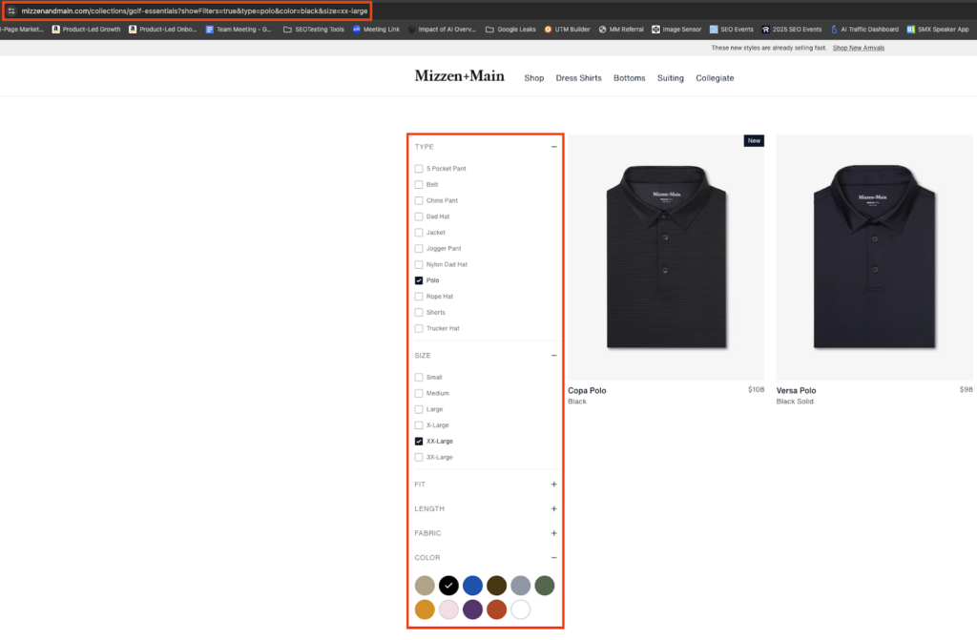Check the Belt type filter

click(x=419, y=184)
